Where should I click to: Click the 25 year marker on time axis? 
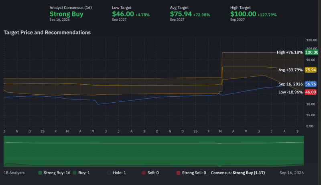43,131
